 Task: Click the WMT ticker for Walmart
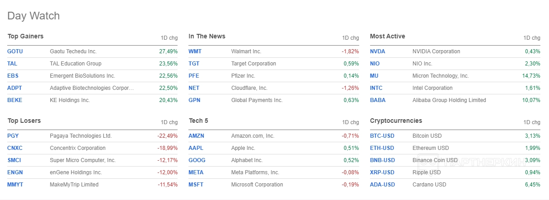point(195,51)
